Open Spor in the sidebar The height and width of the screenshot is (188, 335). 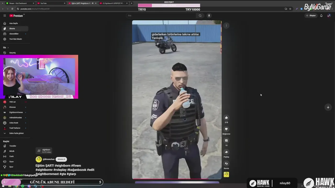pos(15,167)
